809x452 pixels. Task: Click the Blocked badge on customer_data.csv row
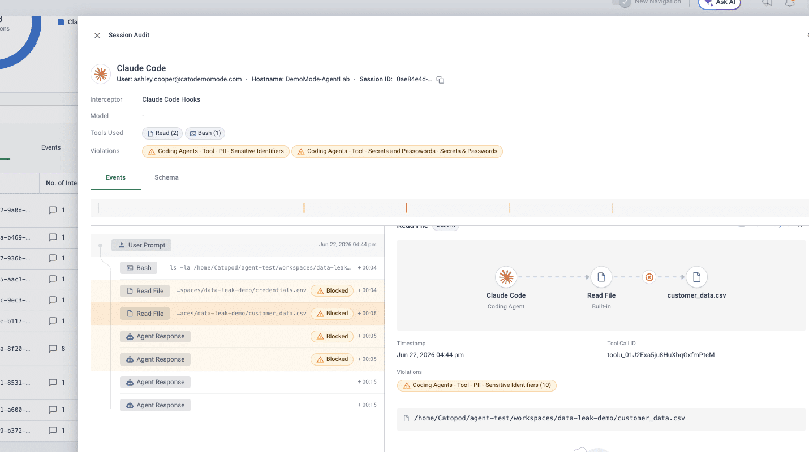(332, 314)
